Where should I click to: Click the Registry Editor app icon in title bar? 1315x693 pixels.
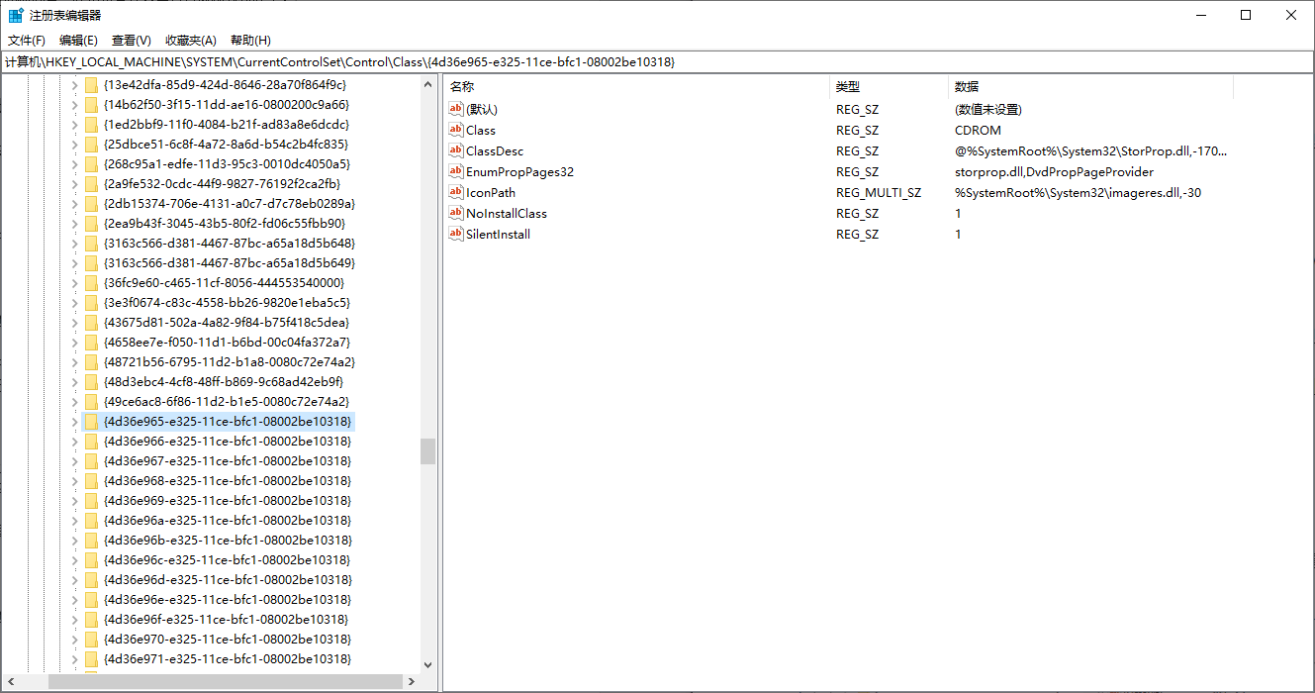(x=17, y=15)
